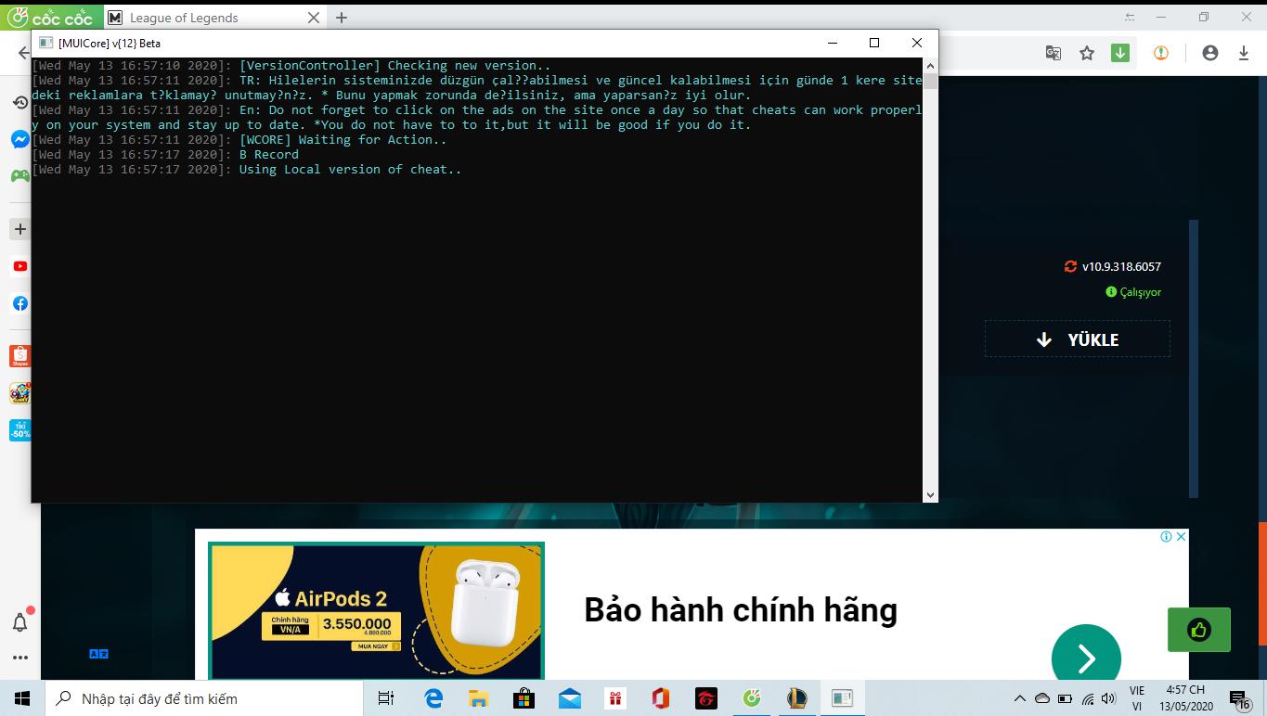The image size is (1267, 716).
Task: Click the MUICore console up scroll arrow
Action: (x=930, y=66)
